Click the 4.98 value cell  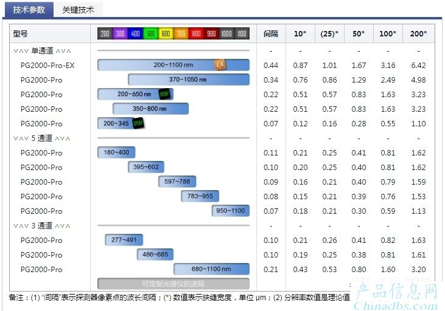419,80
